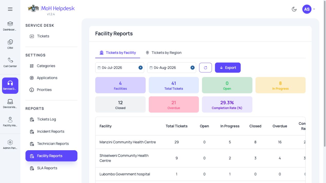Open CRM module icon
Screen dimensions: 326x183
pyautogui.click(x=10, y=44)
